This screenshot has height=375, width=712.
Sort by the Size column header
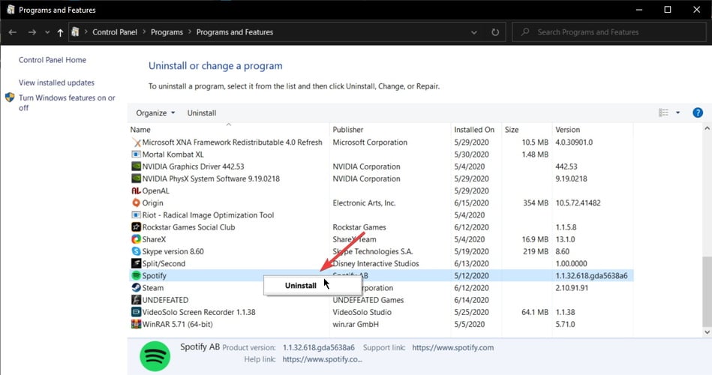click(x=512, y=130)
